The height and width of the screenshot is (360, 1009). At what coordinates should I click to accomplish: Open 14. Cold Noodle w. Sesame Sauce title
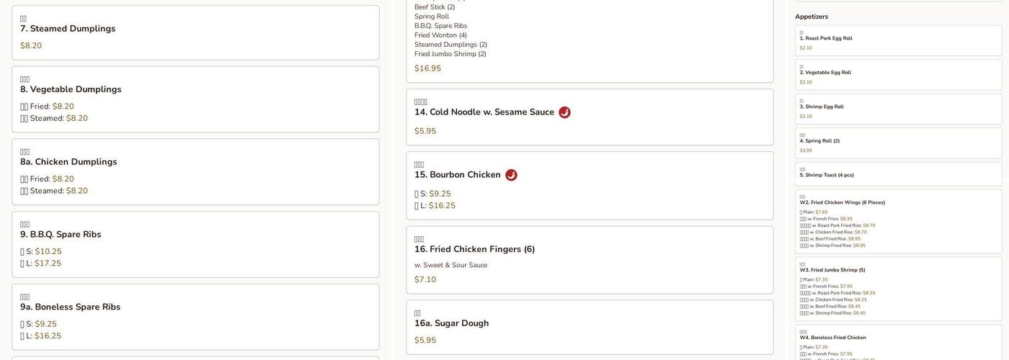(x=484, y=112)
